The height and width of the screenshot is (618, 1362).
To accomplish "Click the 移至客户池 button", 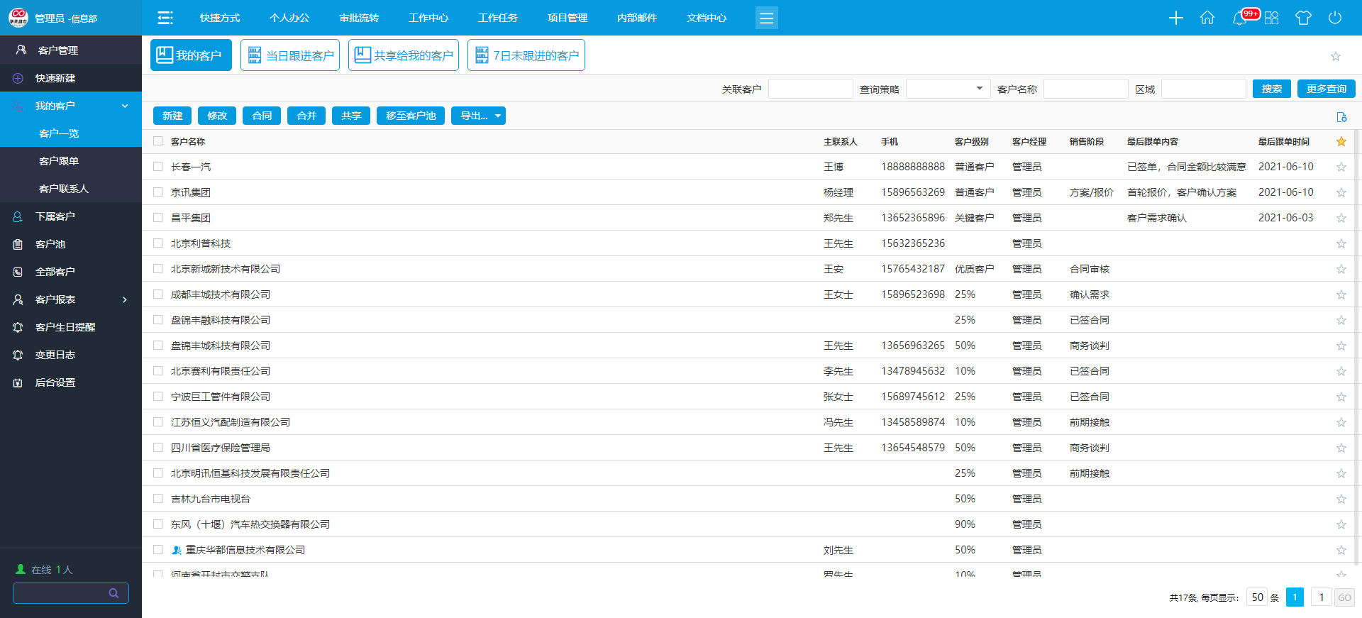I will click(x=411, y=116).
